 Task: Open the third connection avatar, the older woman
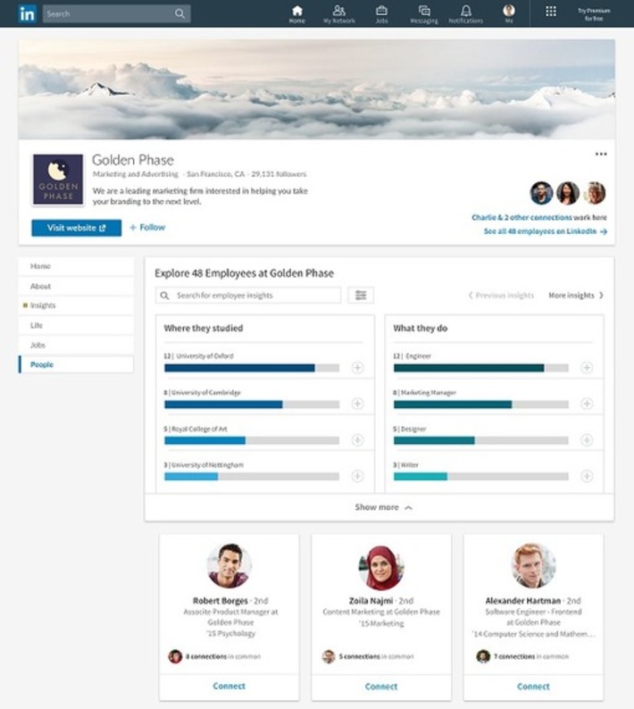(x=594, y=193)
